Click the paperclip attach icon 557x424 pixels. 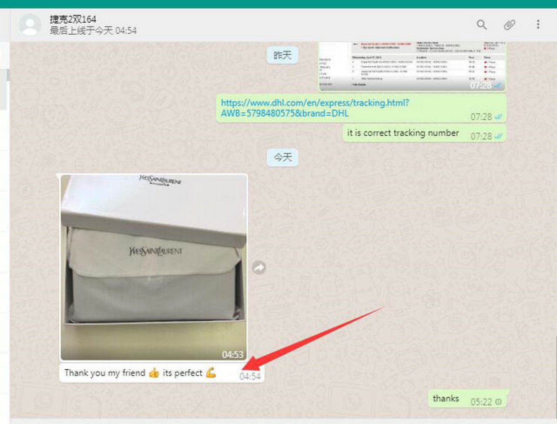[x=510, y=25]
